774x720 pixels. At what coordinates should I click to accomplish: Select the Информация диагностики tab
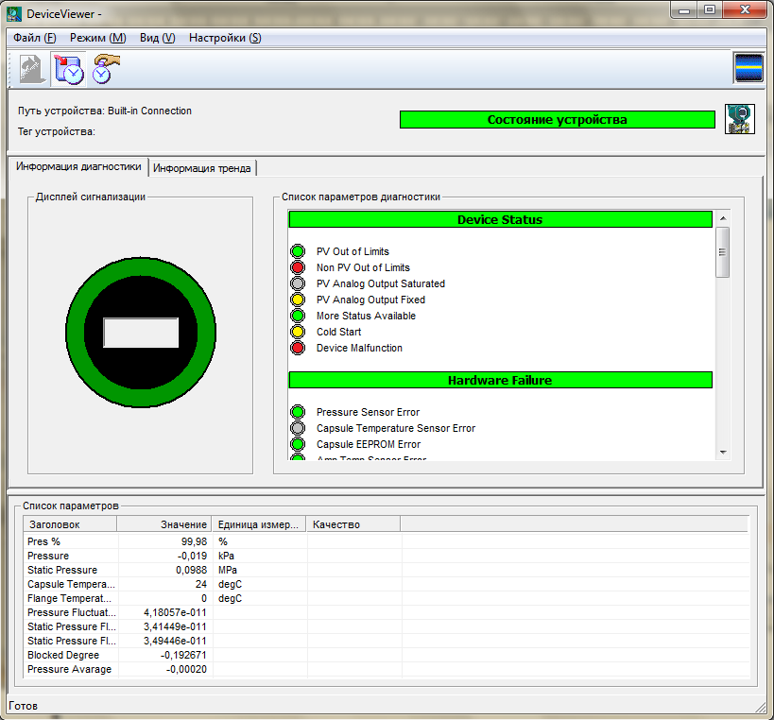coord(78,167)
